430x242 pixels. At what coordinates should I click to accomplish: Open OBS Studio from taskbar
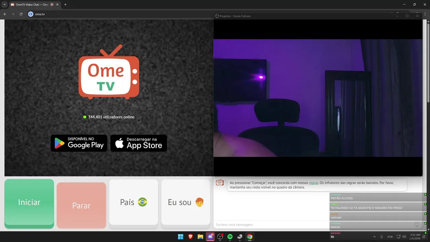click(x=220, y=237)
